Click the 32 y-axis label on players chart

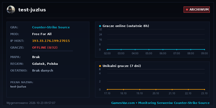(100, 29)
